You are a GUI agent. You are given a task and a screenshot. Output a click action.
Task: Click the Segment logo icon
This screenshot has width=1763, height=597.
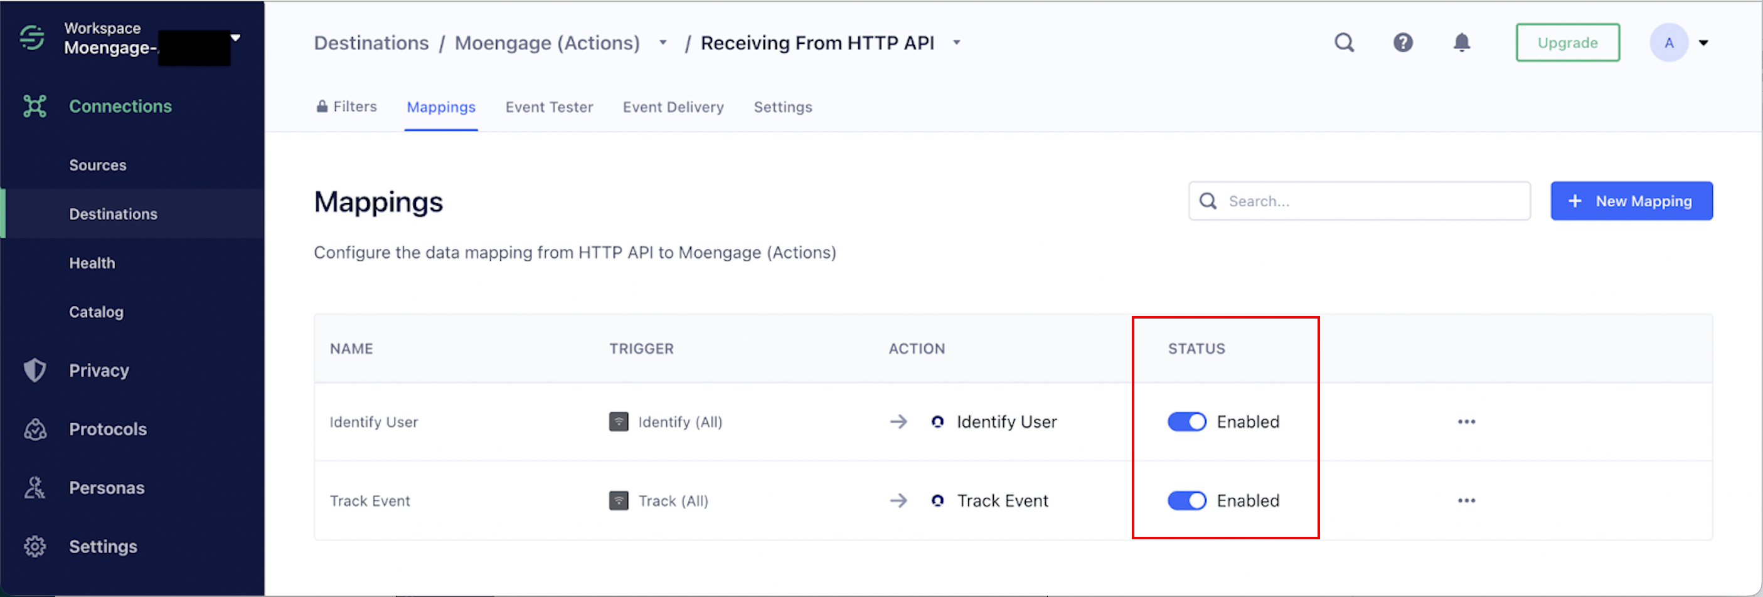pyautogui.click(x=32, y=38)
